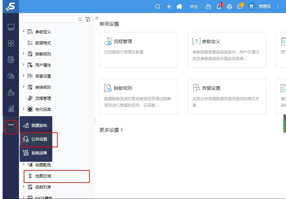This screenshot has width=286, height=199.
Task: Click the vertical scrollbar thumb on right
Action: coord(285,123)
